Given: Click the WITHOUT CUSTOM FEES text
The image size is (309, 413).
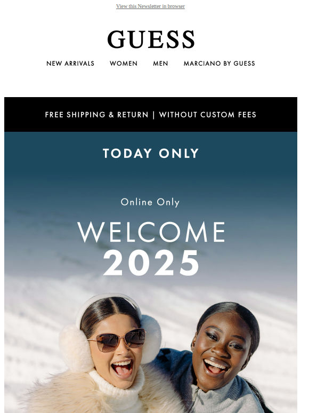Looking at the screenshot, I should [x=207, y=115].
